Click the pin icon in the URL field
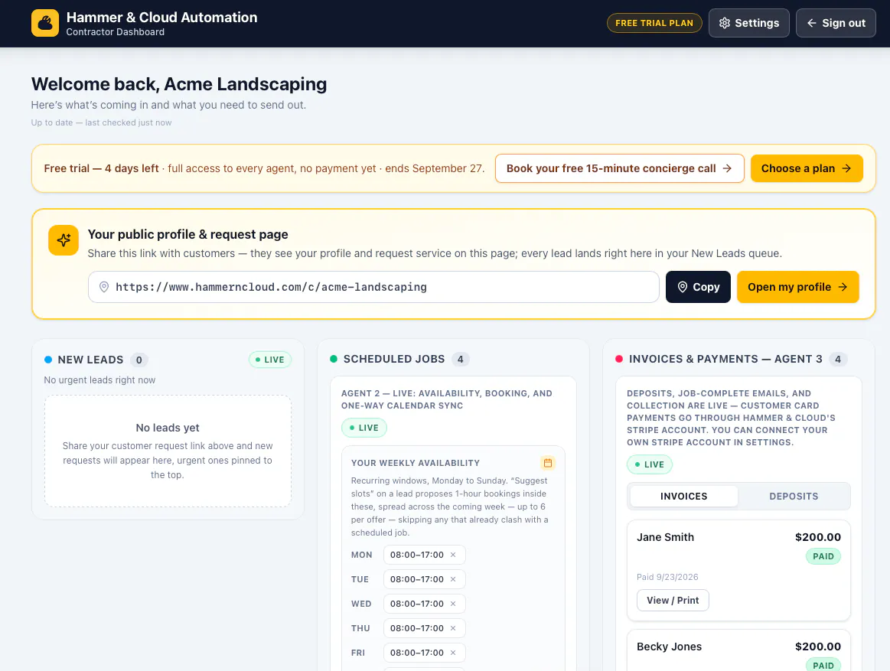This screenshot has width=890, height=671. (x=104, y=287)
